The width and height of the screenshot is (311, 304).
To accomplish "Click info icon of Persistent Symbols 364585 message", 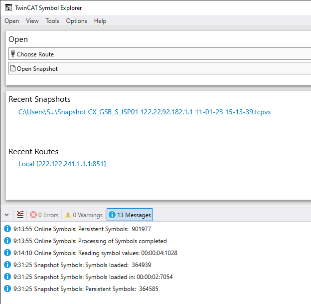I will (7, 289).
